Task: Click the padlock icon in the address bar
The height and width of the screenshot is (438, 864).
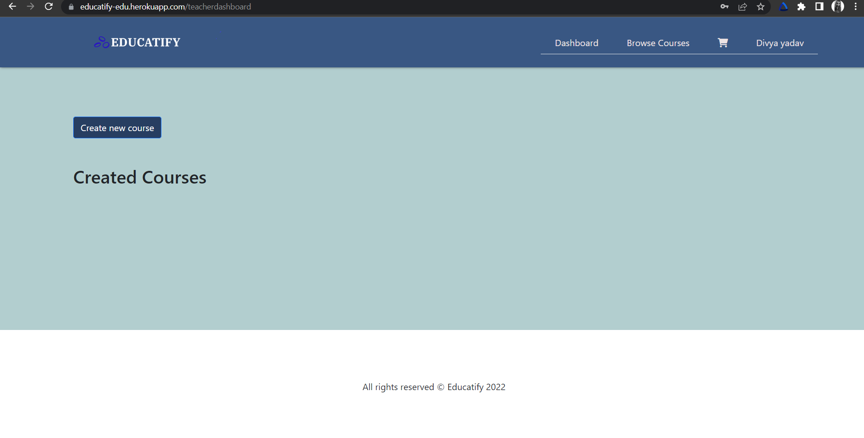Action: tap(70, 7)
